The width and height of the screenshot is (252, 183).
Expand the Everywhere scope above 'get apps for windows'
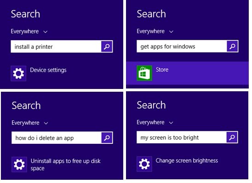155,31
